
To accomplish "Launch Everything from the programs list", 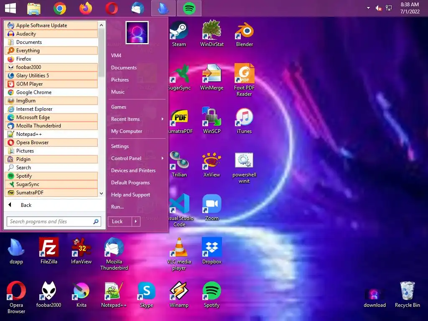I will [x=51, y=51].
